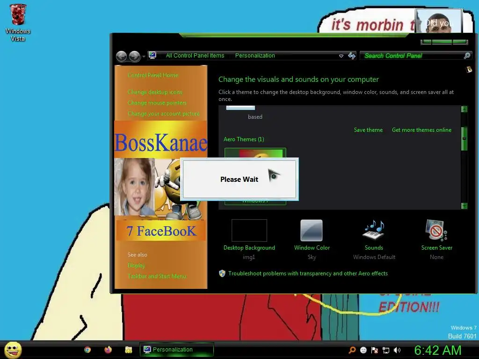Open Taskbar and Start Menu link
Viewport: 479px width, 359px height.
pyautogui.click(x=157, y=276)
